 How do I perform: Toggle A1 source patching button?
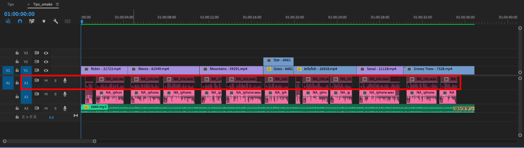tap(8, 83)
